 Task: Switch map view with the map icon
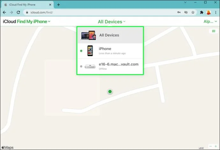[214, 31]
